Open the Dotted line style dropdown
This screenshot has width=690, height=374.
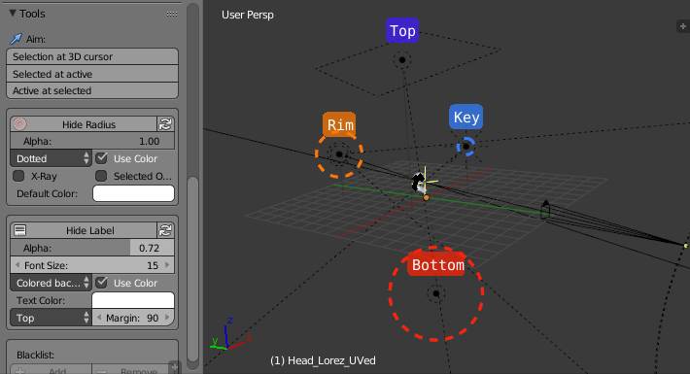point(52,158)
